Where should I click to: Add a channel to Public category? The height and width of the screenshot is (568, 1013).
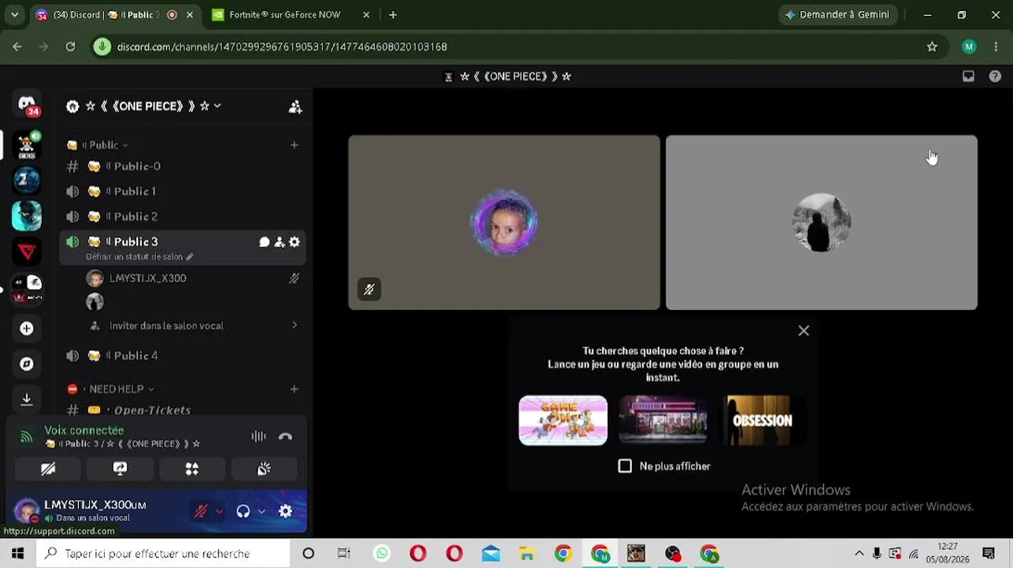point(294,145)
